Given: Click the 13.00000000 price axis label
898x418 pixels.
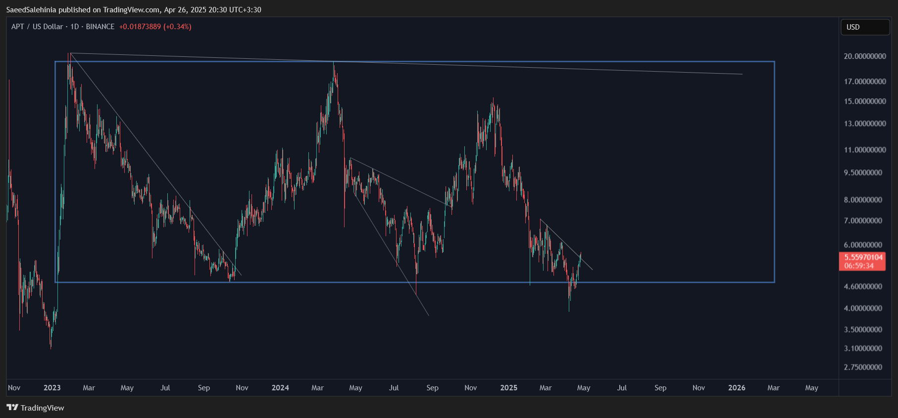Looking at the screenshot, I should [x=865, y=124].
